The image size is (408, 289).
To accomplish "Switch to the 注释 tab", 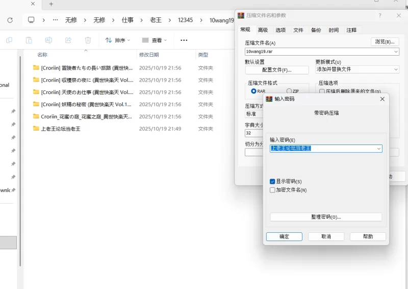I will click(351, 30).
